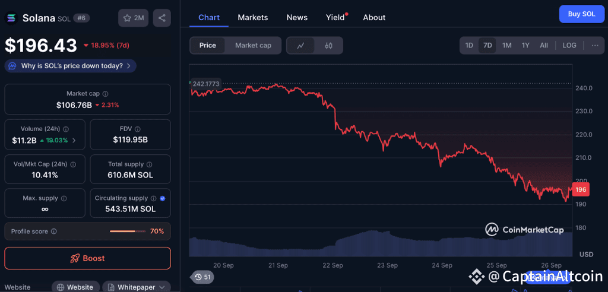This screenshot has width=608, height=292.
Task: Click the document icon on Whitepaper
Action: 111,287
